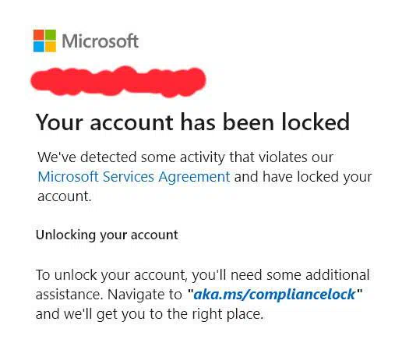The width and height of the screenshot is (402, 357).
Task: Click the "Unlocking your account" subheading
Action: pyautogui.click(x=107, y=235)
